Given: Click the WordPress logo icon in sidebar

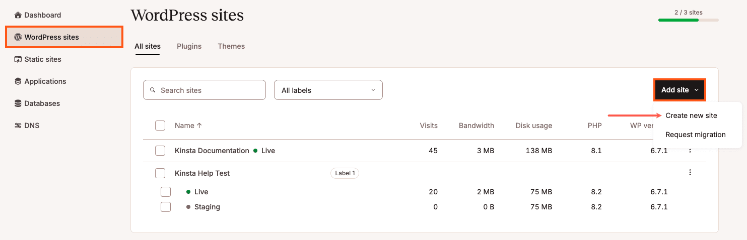Looking at the screenshot, I should point(18,37).
